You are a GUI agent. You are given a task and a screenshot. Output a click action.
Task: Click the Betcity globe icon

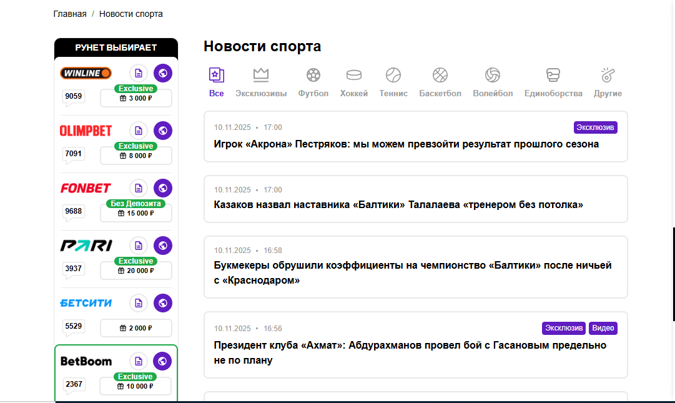[162, 303]
